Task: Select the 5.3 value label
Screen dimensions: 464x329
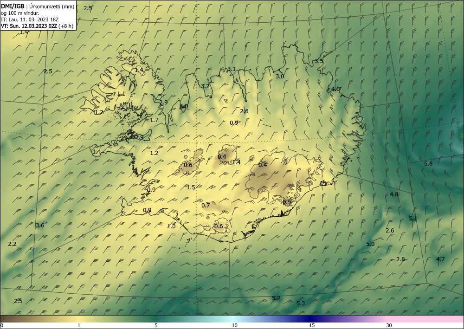Action: (301, 303)
